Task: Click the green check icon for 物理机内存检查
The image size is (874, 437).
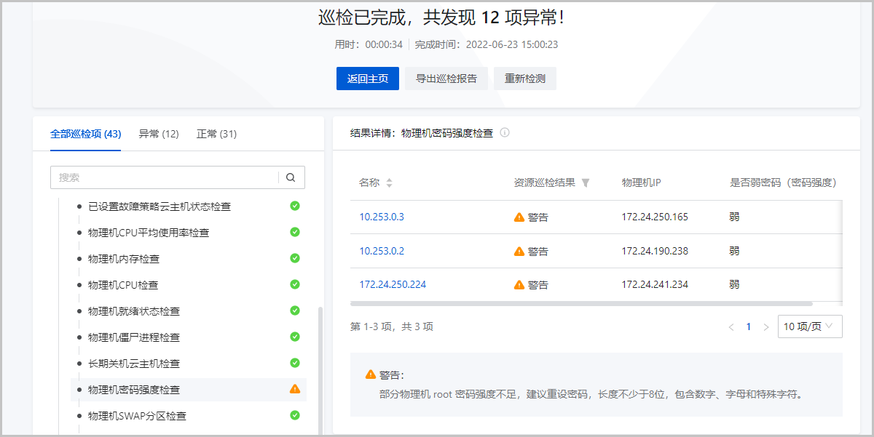Action: [295, 258]
